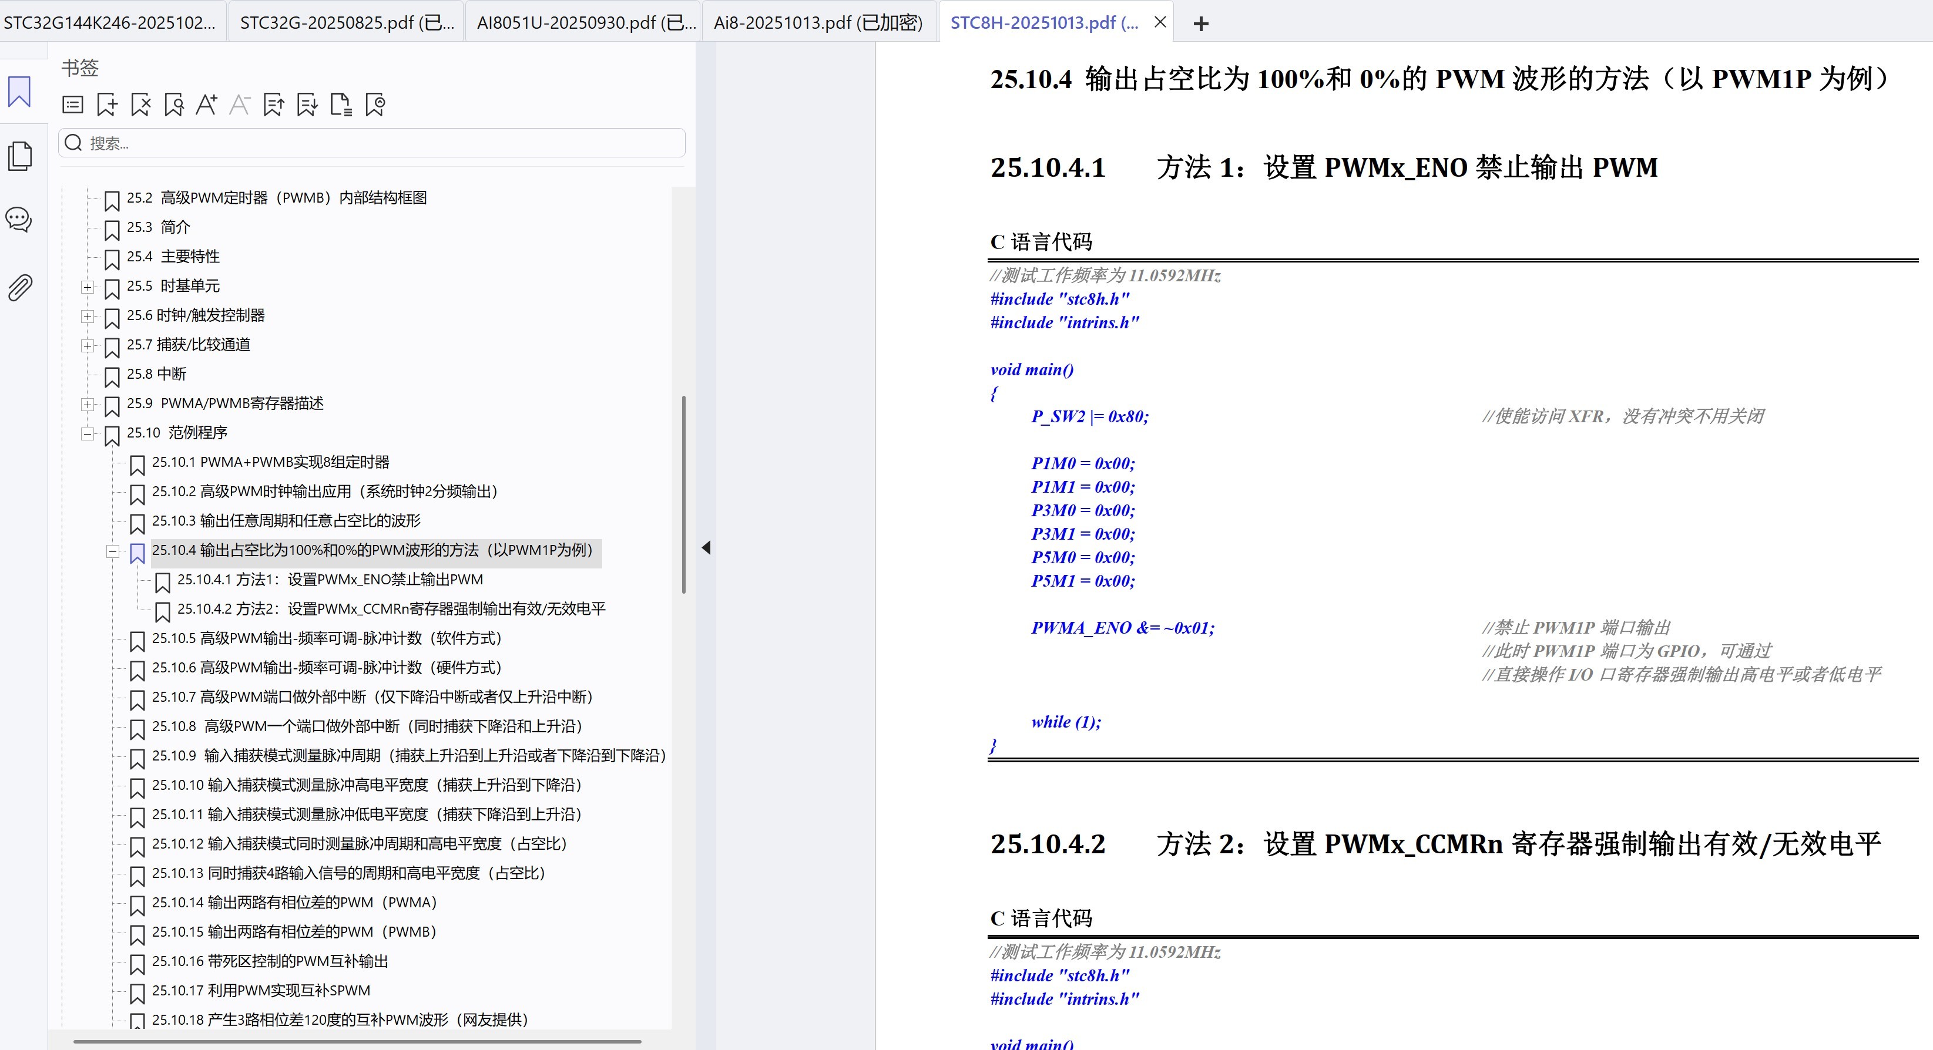Open the page thumbnails panel
Image resolution: width=1933 pixels, height=1050 pixels.
point(19,155)
